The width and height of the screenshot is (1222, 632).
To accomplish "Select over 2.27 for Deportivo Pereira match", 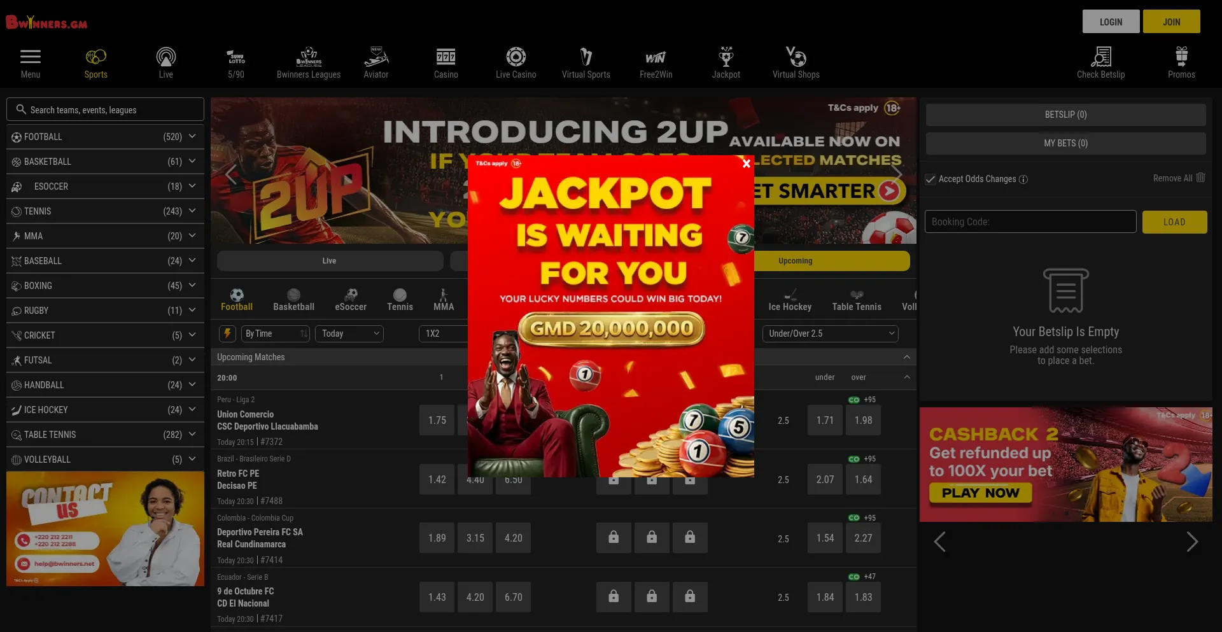I will coord(864,538).
